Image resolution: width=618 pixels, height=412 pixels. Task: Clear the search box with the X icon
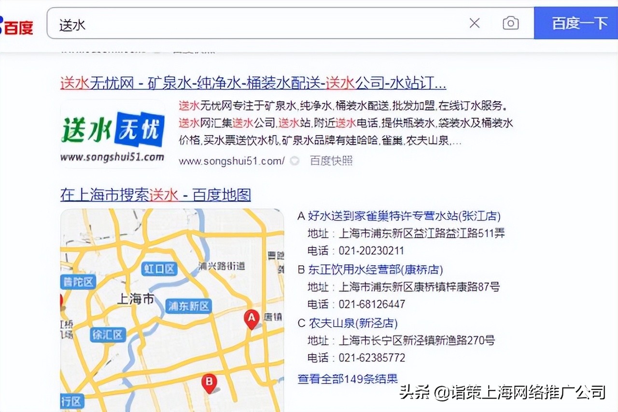coord(475,23)
